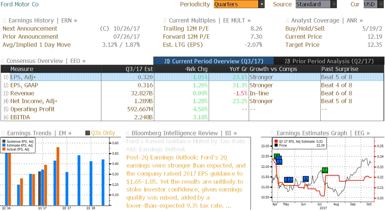Select the Net Income, Adj+ measure row
The width and height of the screenshot is (385, 211).
click(192, 101)
